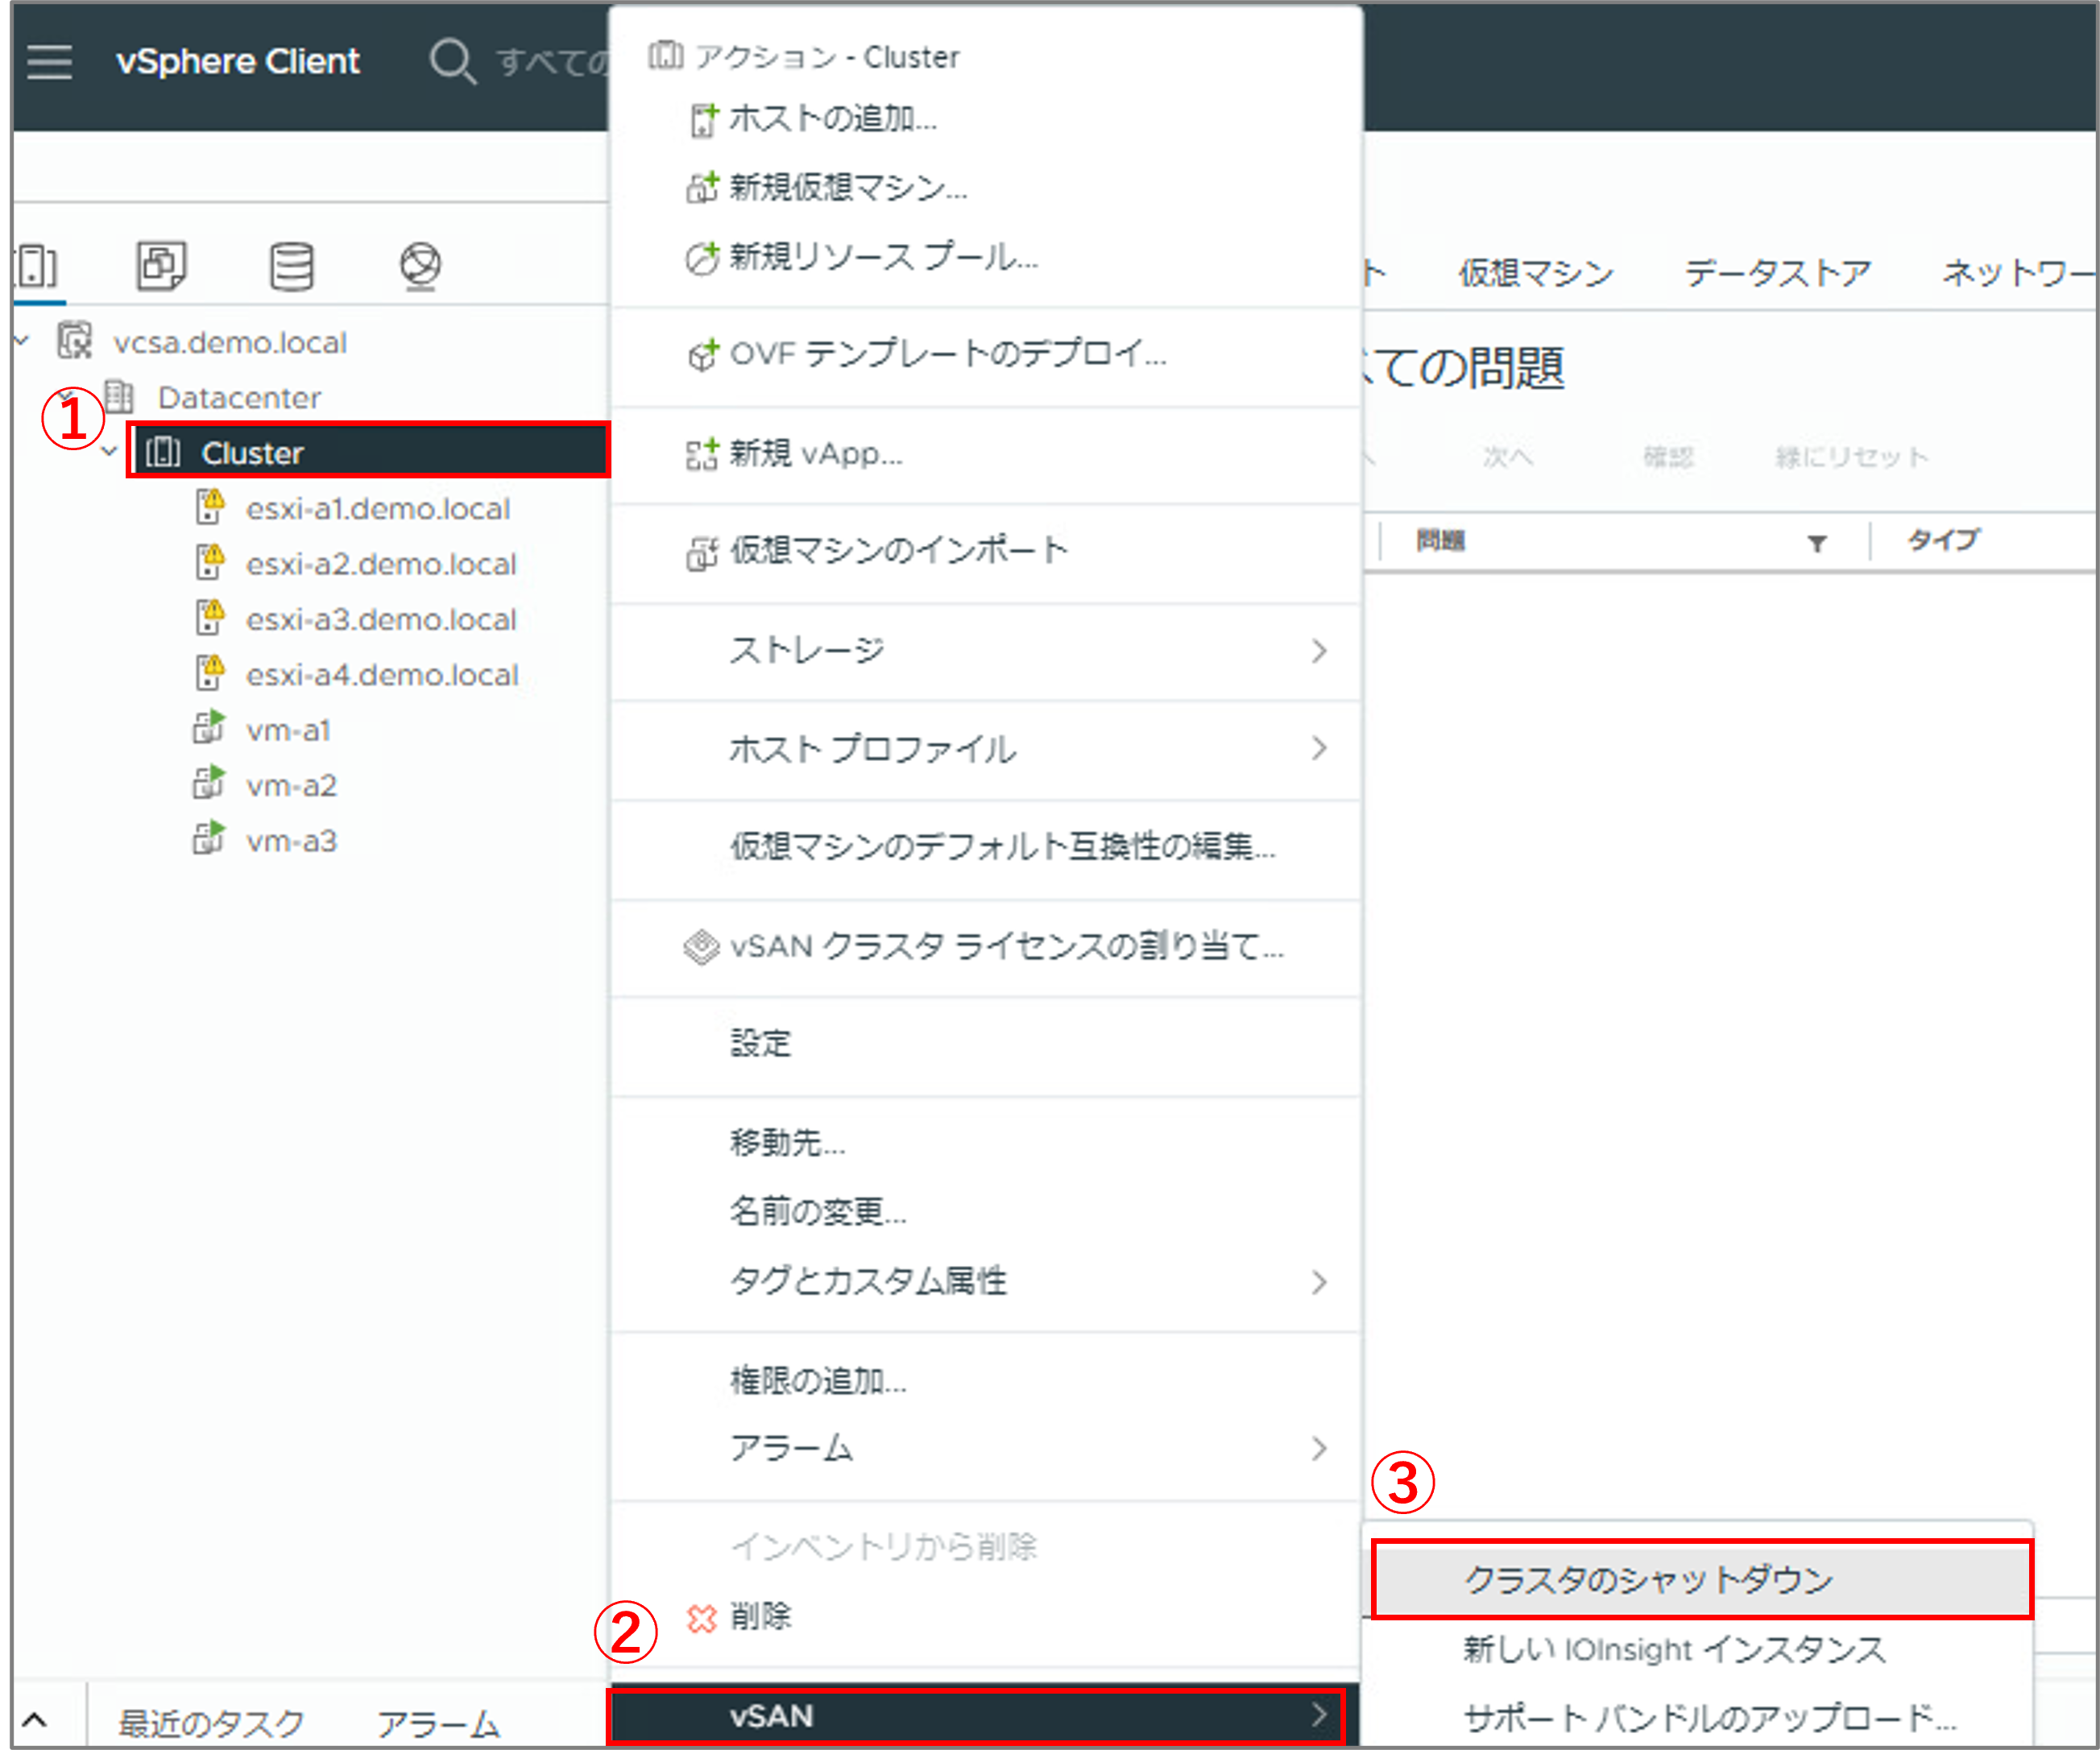
Task: Click the 確認 button
Action: click(1668, 457)
